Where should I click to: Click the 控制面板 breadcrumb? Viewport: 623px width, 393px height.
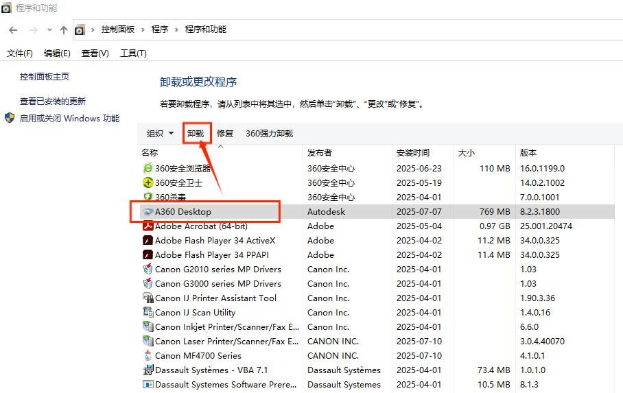[x=117, y=29]
